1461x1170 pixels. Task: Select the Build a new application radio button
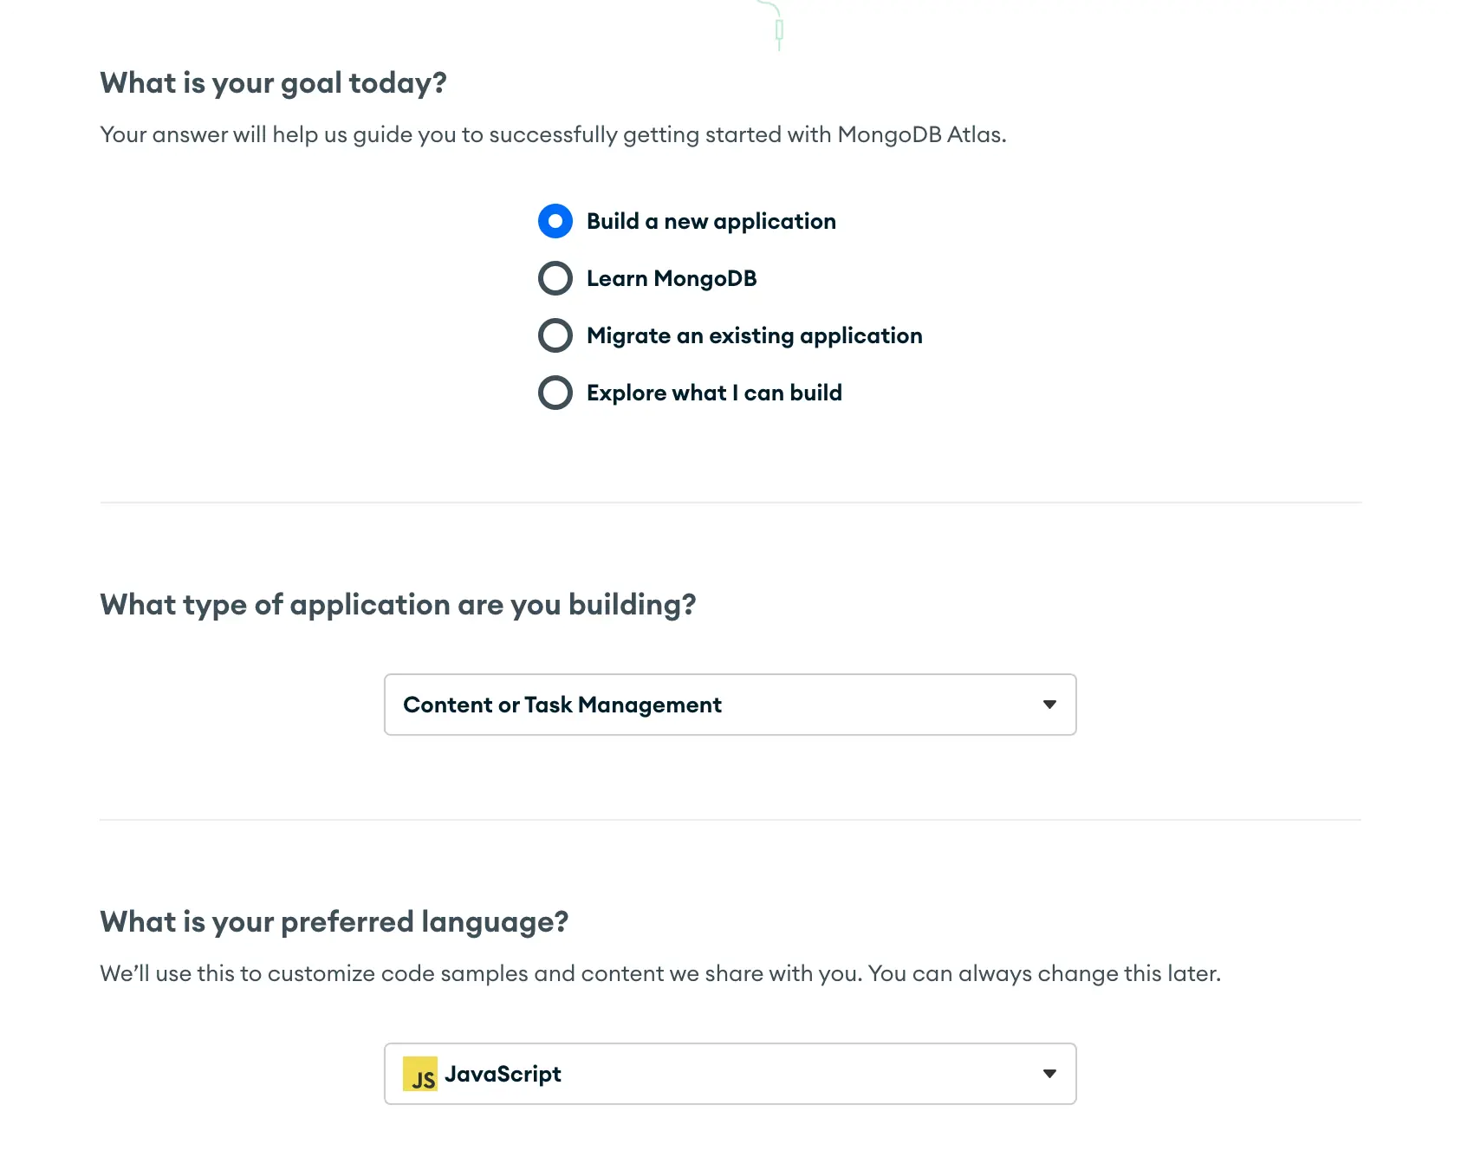(555, 221)
